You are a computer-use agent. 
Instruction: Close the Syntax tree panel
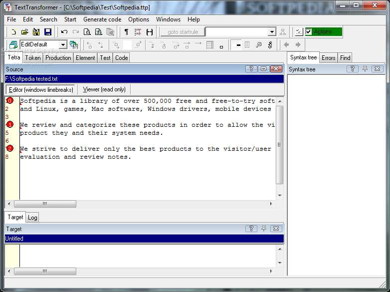click(x=378, y=69)
